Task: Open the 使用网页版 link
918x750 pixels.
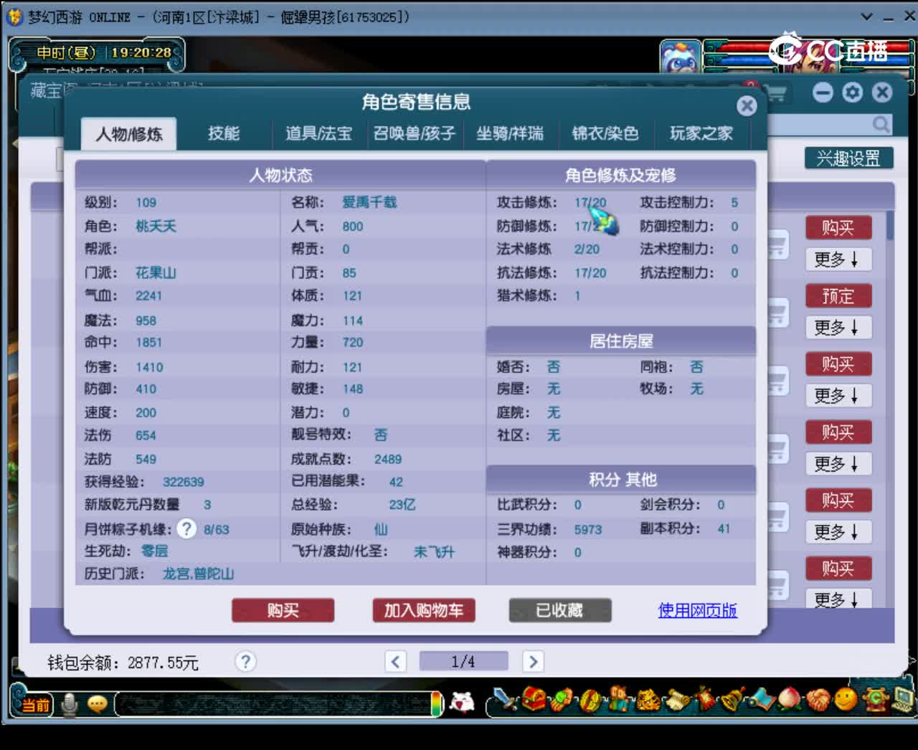Action: pos(698,610)
